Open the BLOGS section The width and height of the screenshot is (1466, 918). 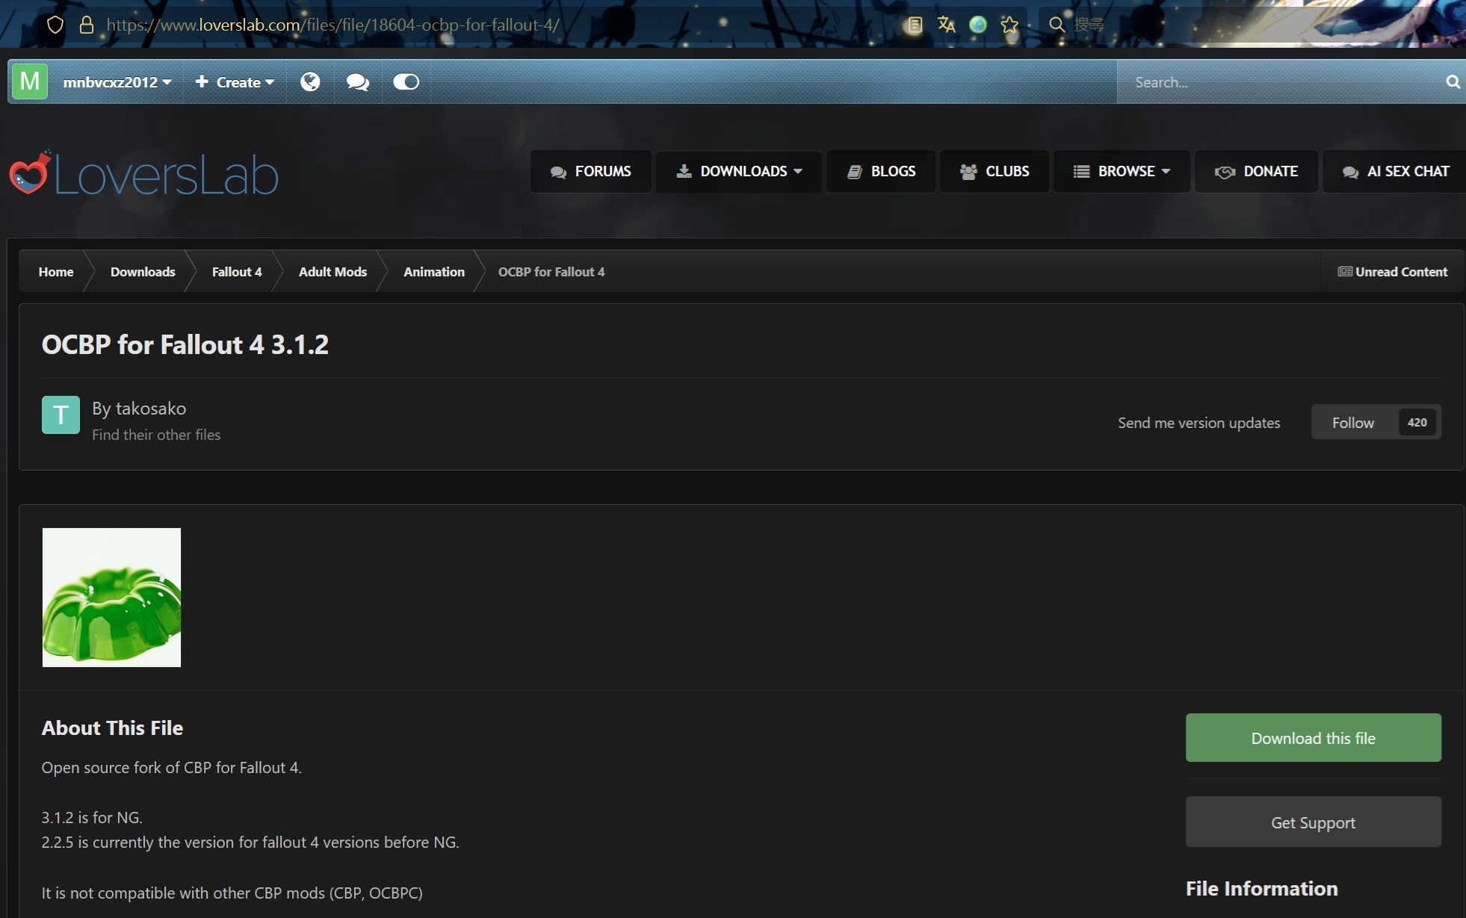click(x=881, y=171)
